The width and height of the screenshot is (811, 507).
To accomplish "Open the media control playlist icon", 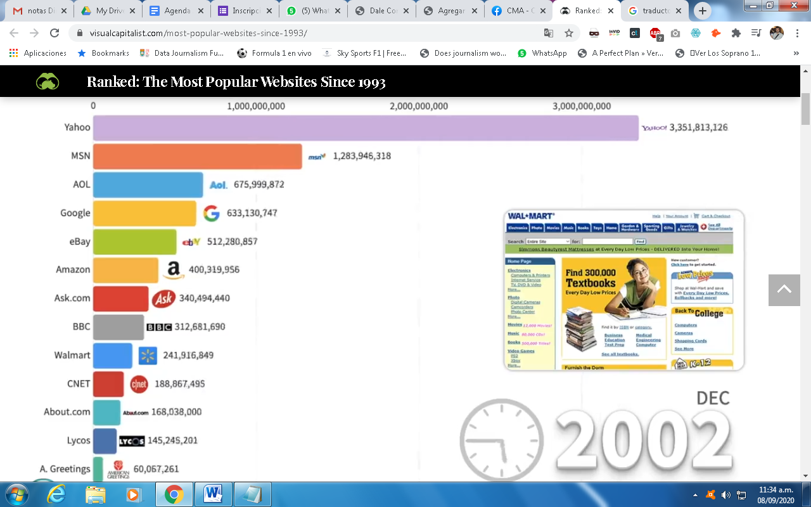I will click(x=756, y=33).
